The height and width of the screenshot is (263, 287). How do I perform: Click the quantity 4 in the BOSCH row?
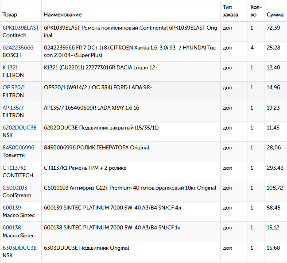(x=252, y=48)
